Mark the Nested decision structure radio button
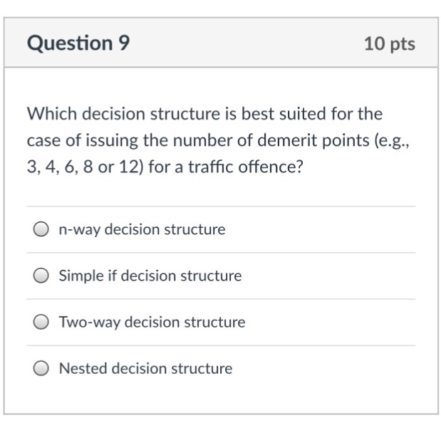441x423 pixels. tap(42, 369)
